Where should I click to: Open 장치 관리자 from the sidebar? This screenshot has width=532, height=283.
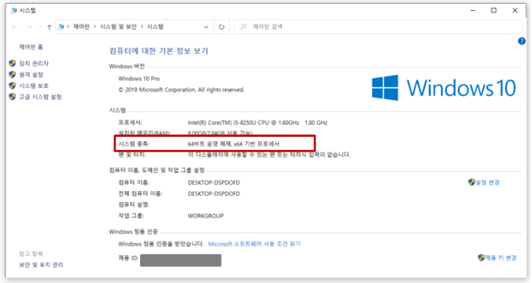(x=34, y=64)
